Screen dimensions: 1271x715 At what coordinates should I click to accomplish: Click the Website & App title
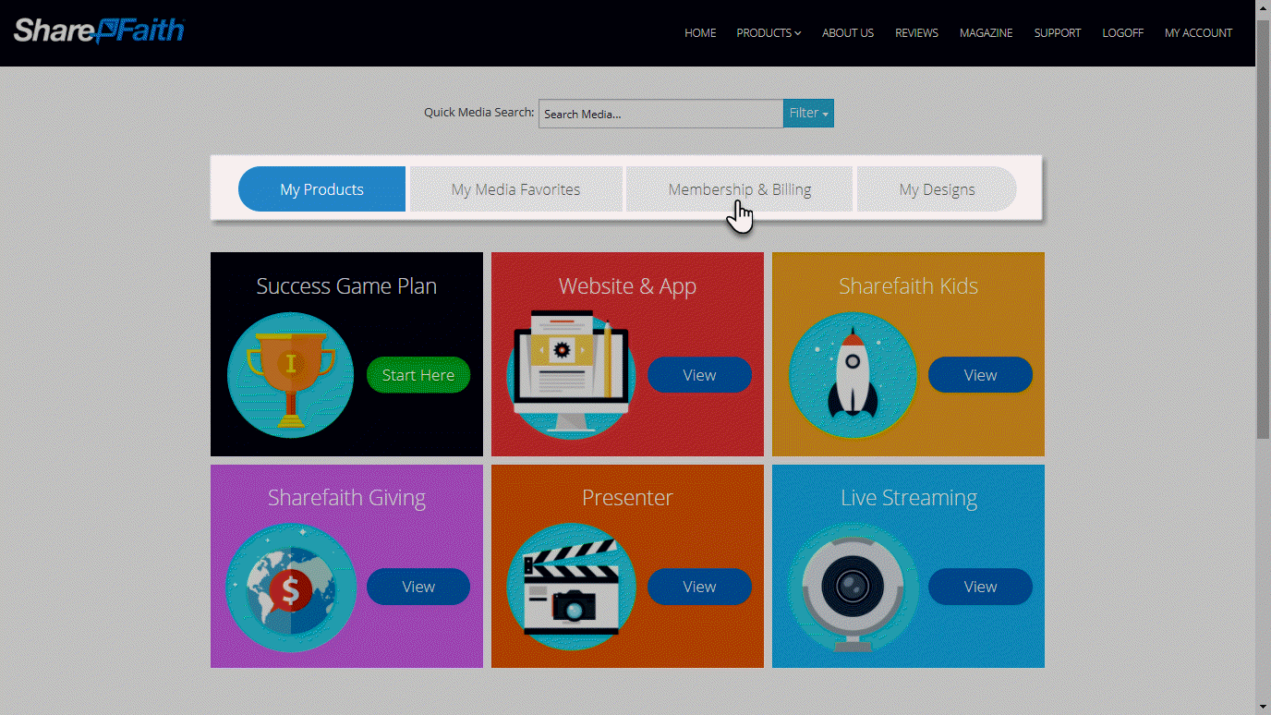(x=627, y=286)
